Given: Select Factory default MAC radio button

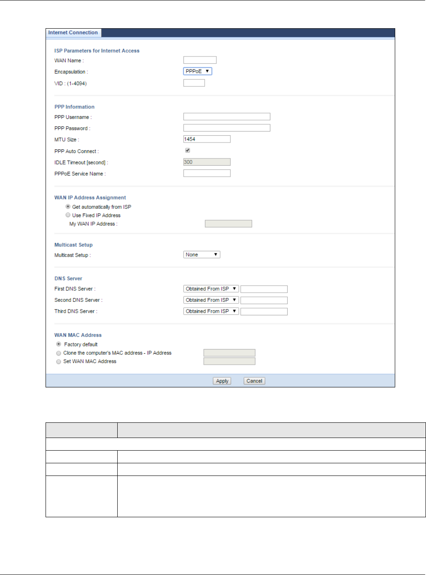Looking at the screenshot, I should coord(59,344).
